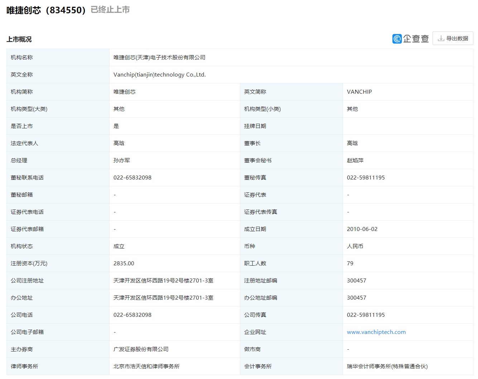Select the title 唯捷创芯 (834550)

click(x=46, y=10)
